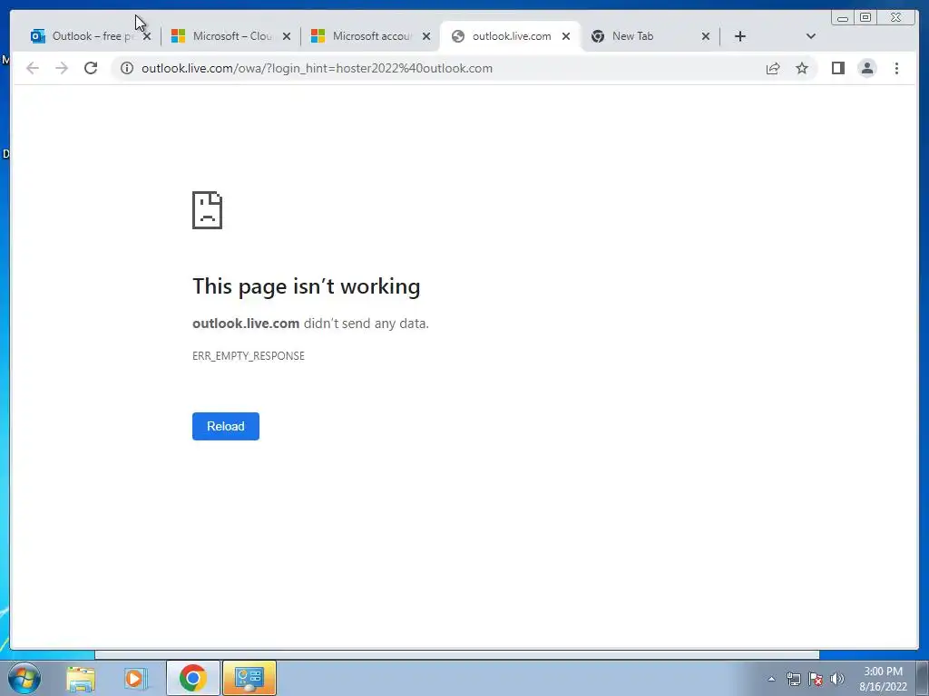The width and height of the screenshot is (929, 696).
Task: Click the horizontal scrollbar below browser
Action: pos(457,654)
